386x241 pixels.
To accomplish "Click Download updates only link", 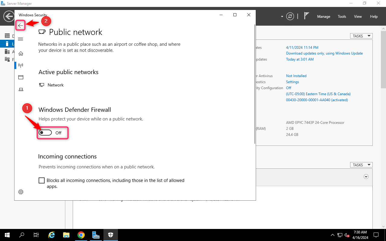I will click(x=324, y=53).
